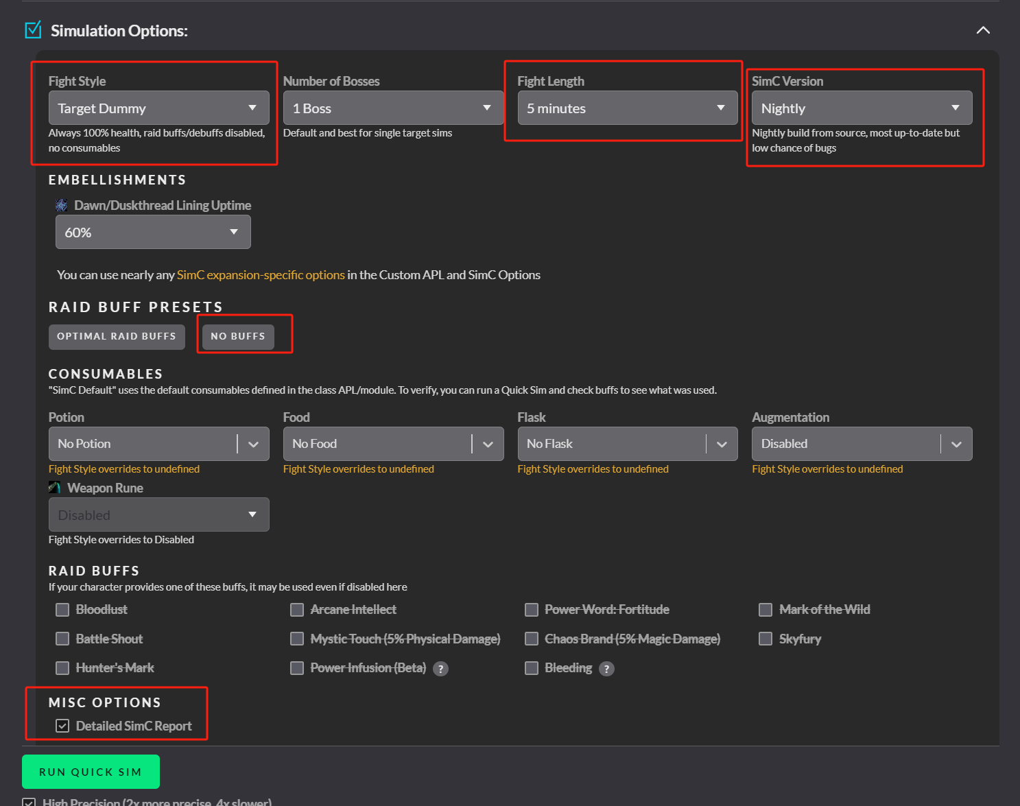The image size is (1020, 806).
Task: Enable the Bloodlust raid buff checkbox
Action: [62, 610]
